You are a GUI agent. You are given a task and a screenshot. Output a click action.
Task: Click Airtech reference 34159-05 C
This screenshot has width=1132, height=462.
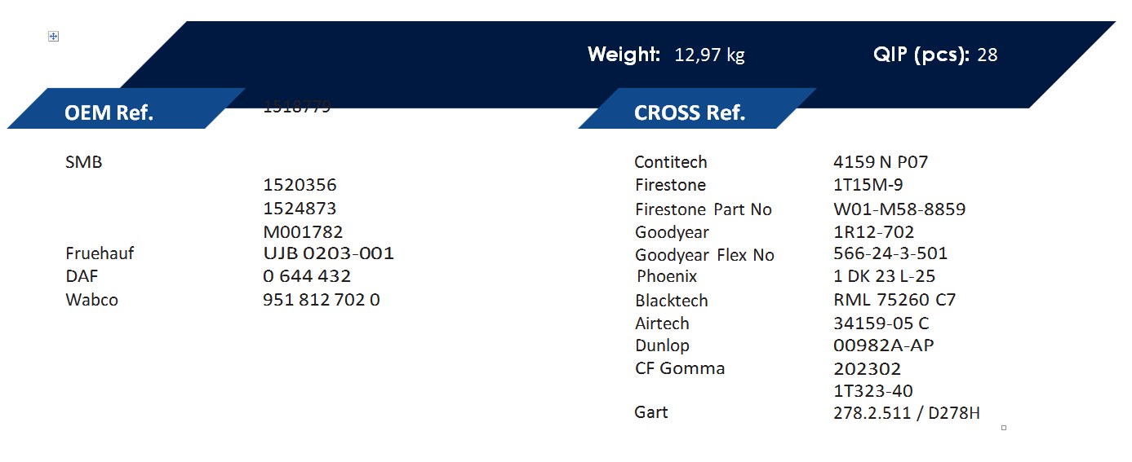[x=881, y=323]
